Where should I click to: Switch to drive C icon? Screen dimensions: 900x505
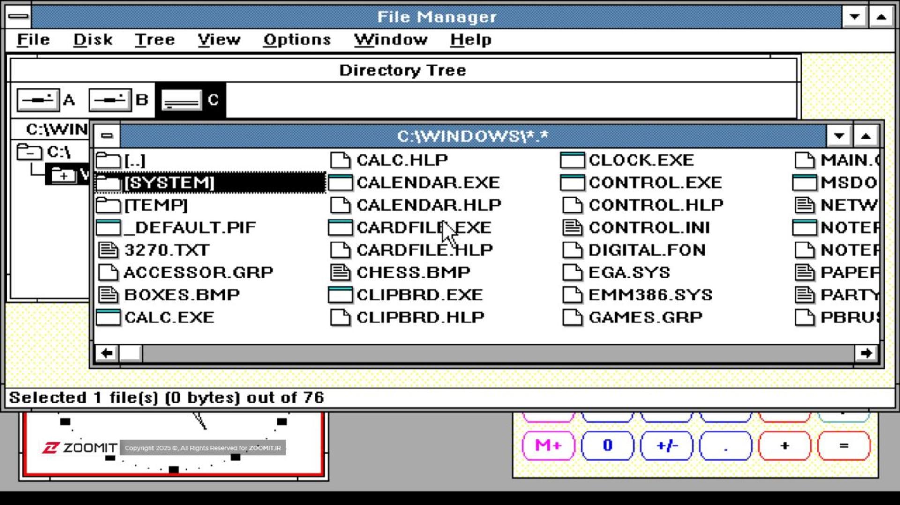181,100
